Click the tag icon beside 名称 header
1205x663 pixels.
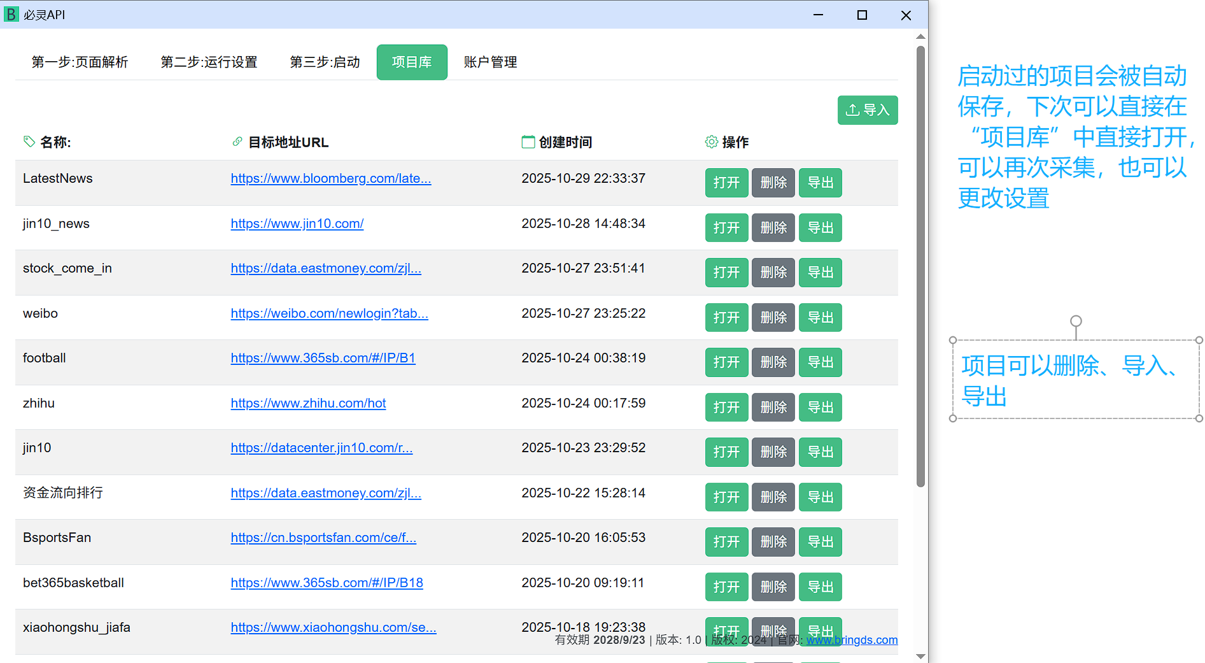click(x=29, y=141)
